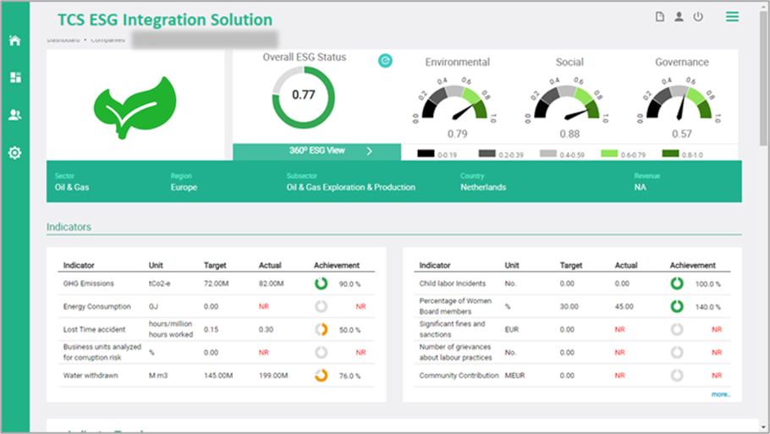Click the '90.0 %' achievement value
The height and width of the screenshot is (434, 770).
(x=349, y=284)
